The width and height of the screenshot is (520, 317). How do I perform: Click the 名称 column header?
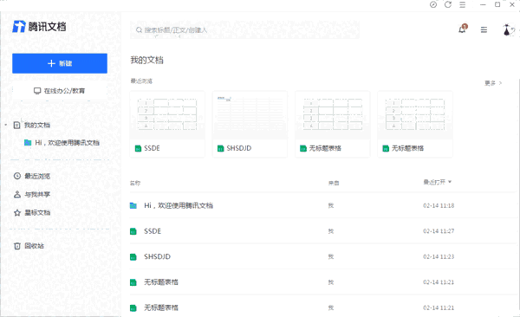click(135, 183)
